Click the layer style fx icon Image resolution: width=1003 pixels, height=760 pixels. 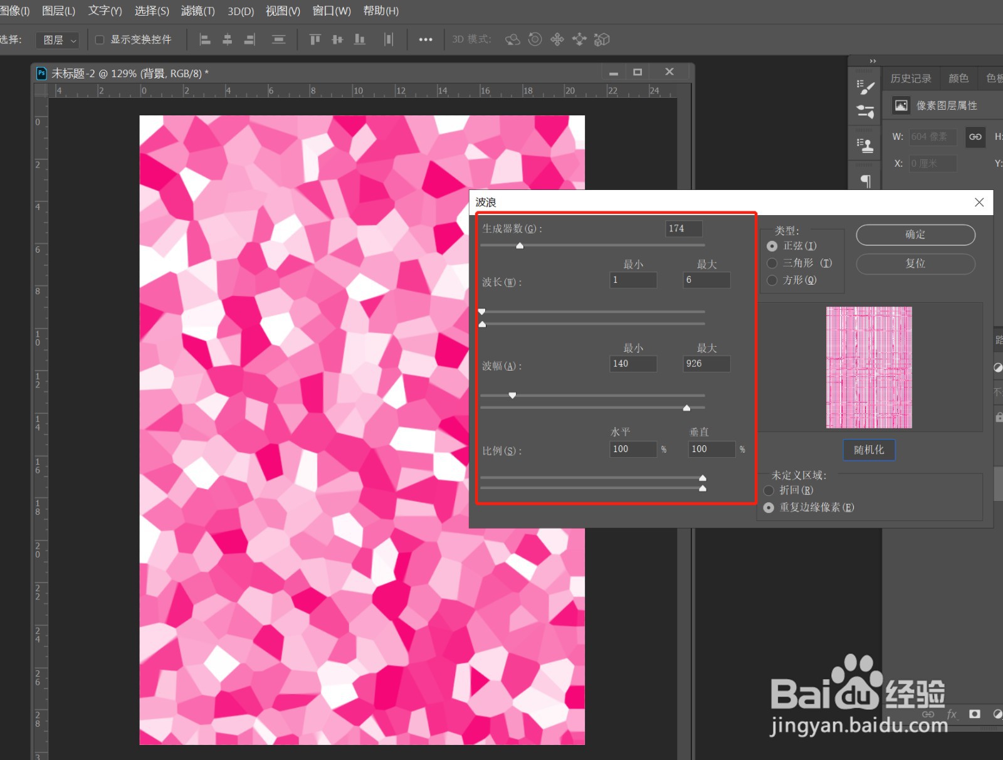952,714
